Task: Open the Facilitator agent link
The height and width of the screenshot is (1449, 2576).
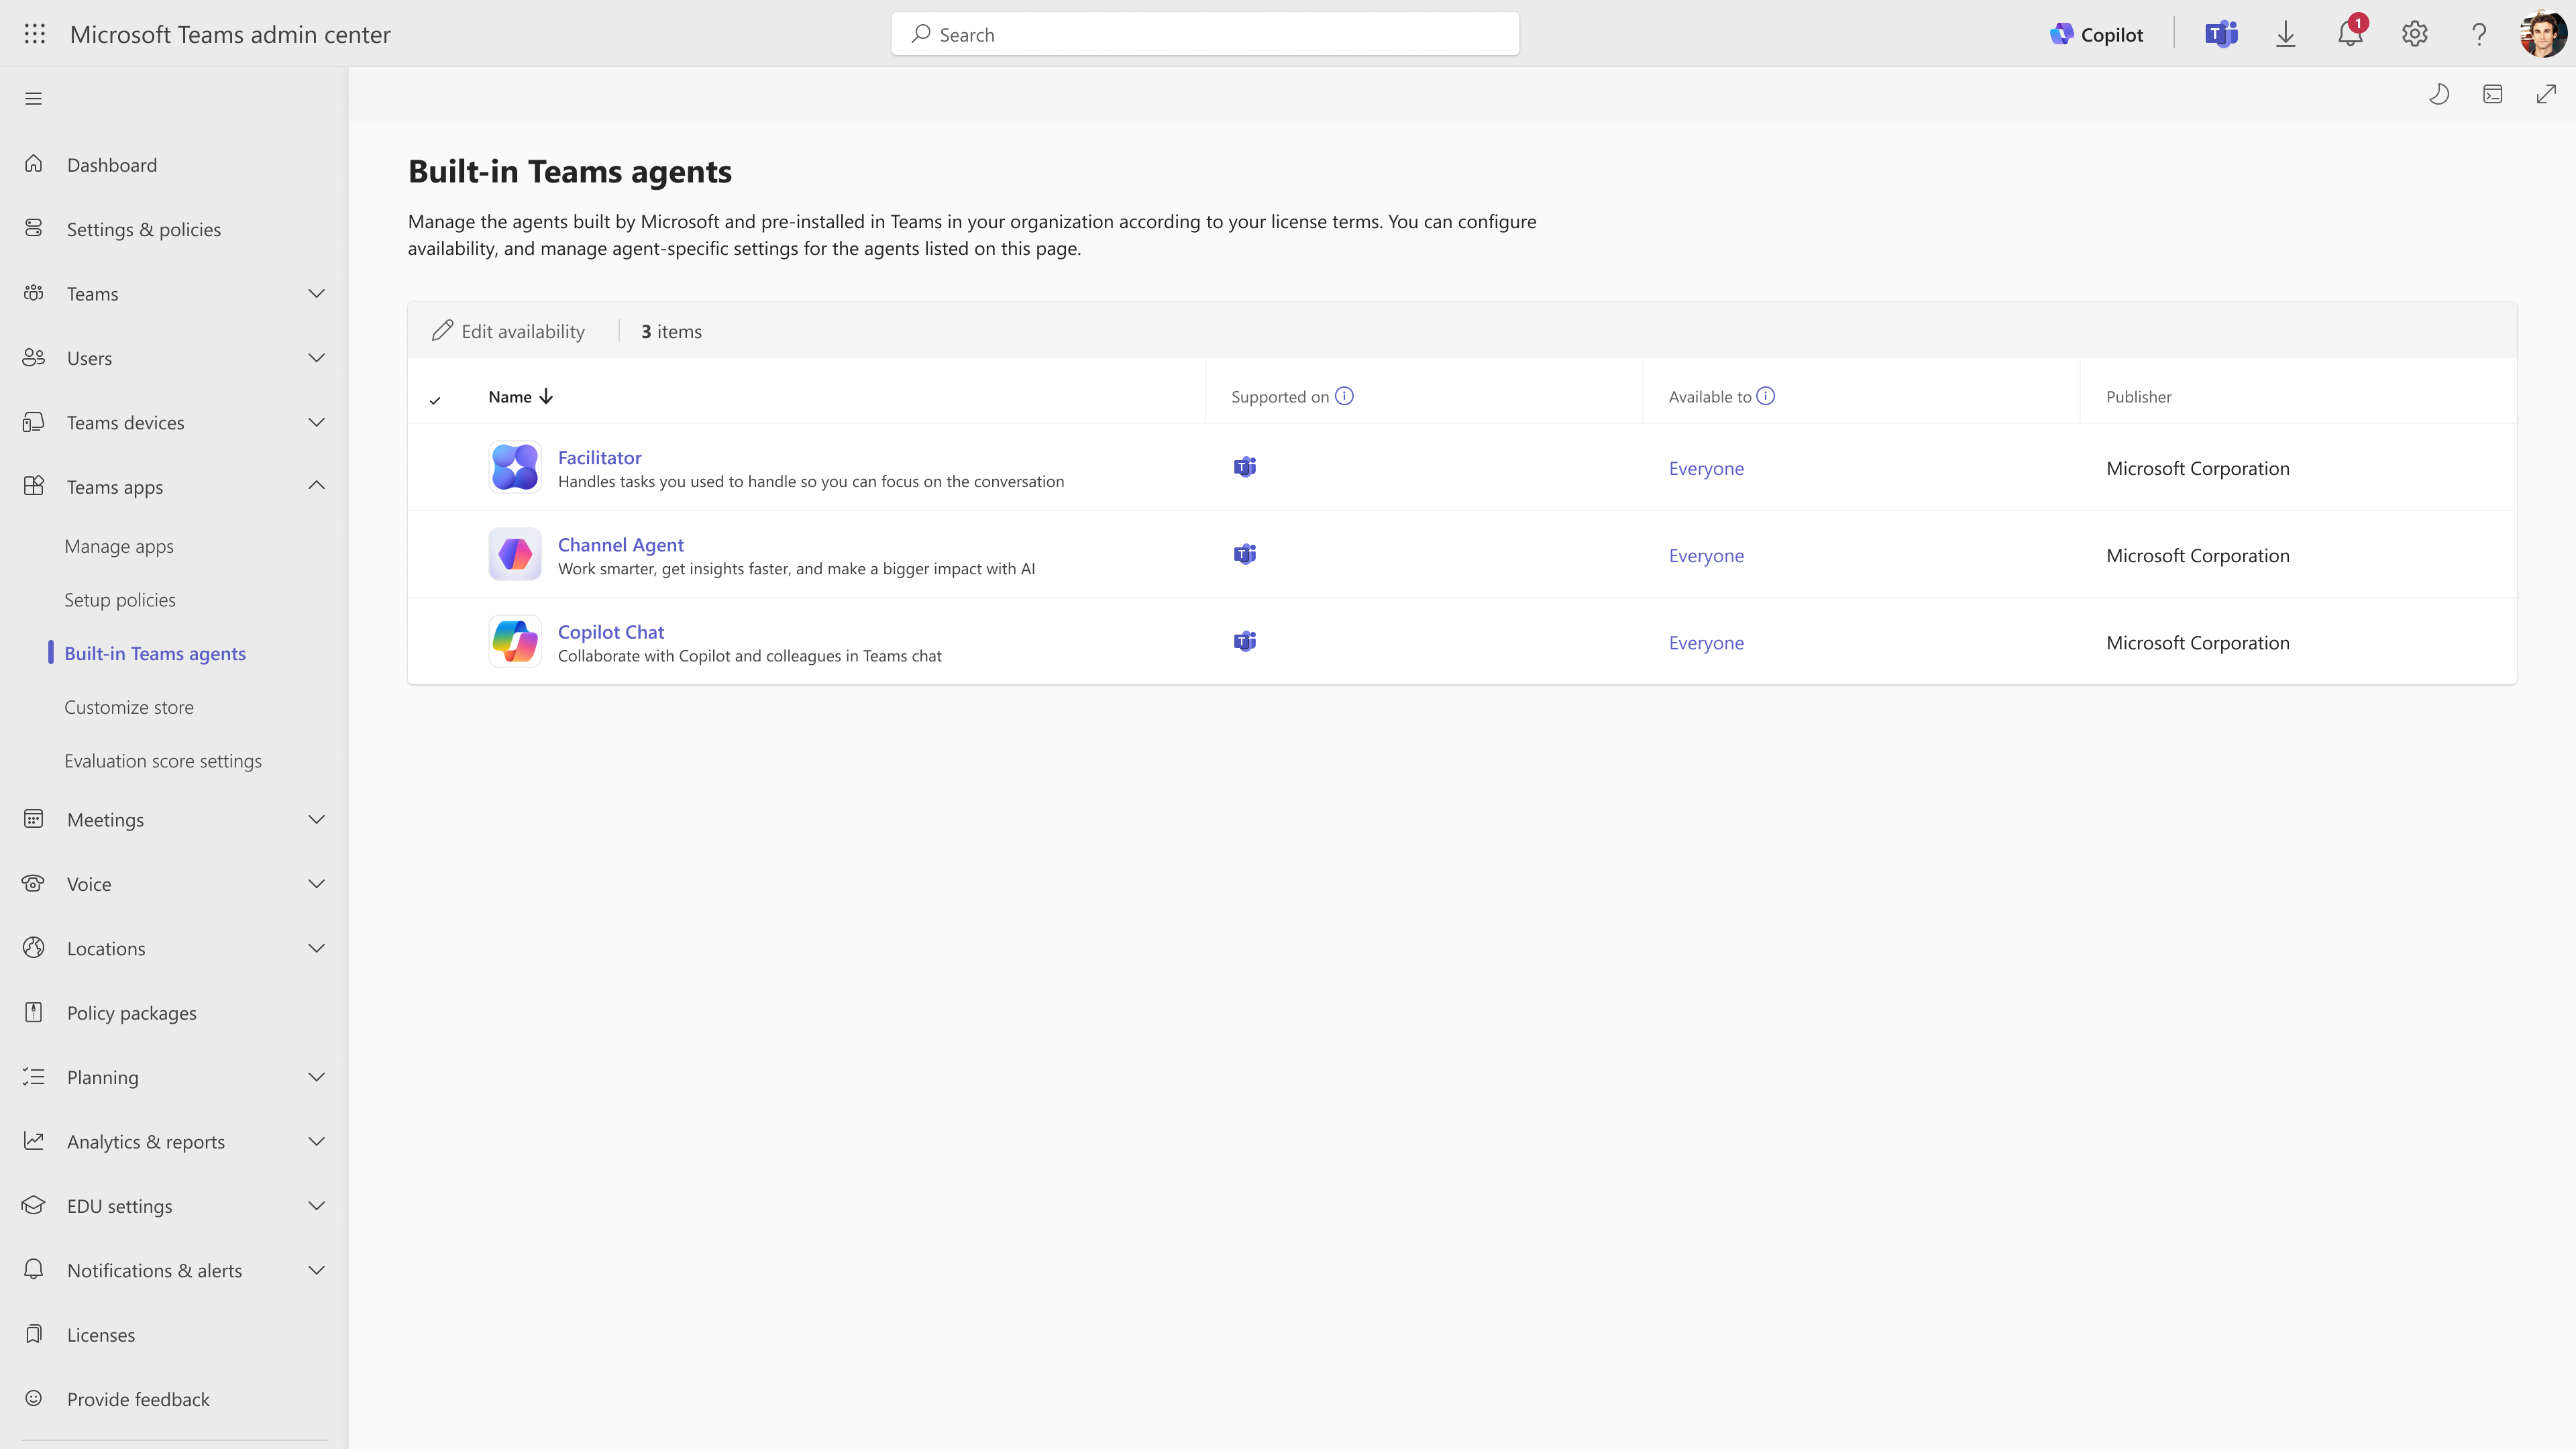Action: 599,457
